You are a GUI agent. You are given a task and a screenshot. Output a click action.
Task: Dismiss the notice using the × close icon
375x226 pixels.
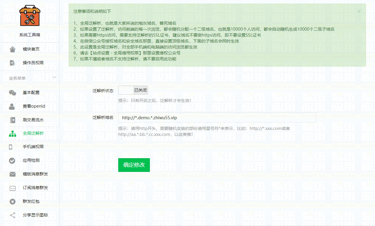[359, 12]
